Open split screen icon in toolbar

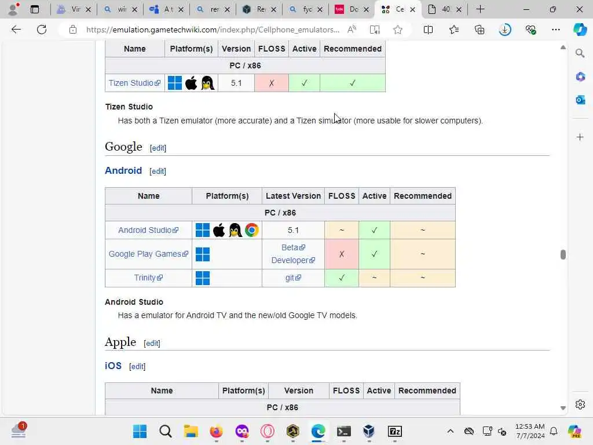coord(428,30)
